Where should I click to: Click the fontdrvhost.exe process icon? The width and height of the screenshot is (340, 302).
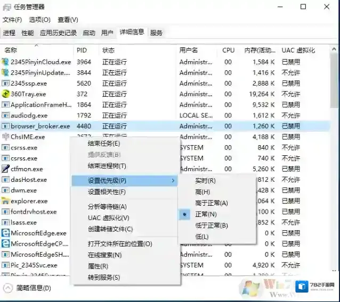[5, 212]
